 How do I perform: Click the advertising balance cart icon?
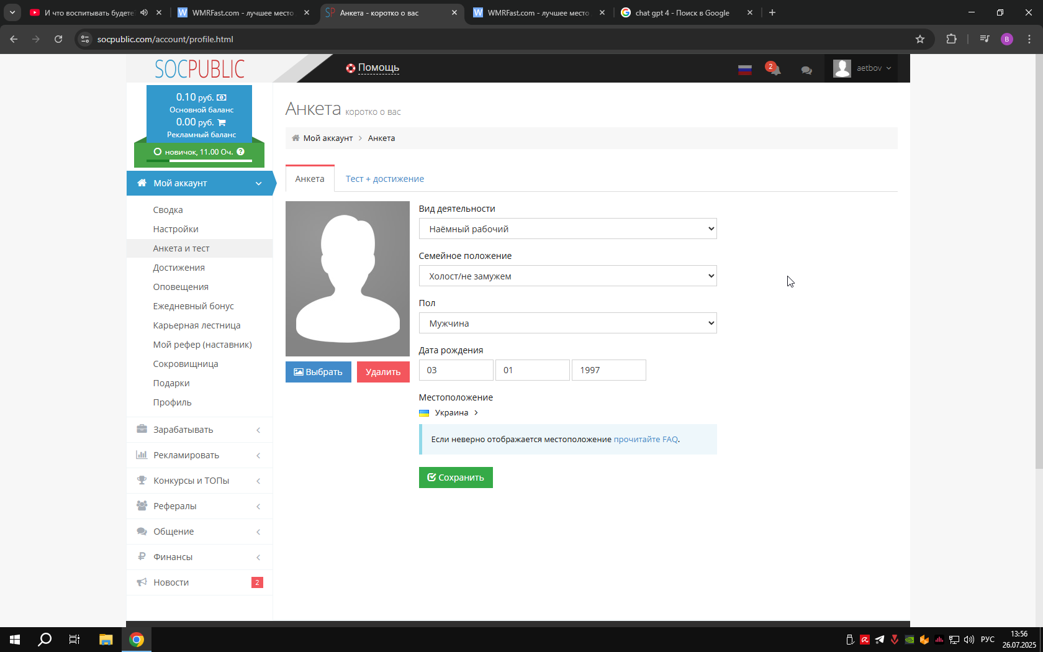(222, 122)
